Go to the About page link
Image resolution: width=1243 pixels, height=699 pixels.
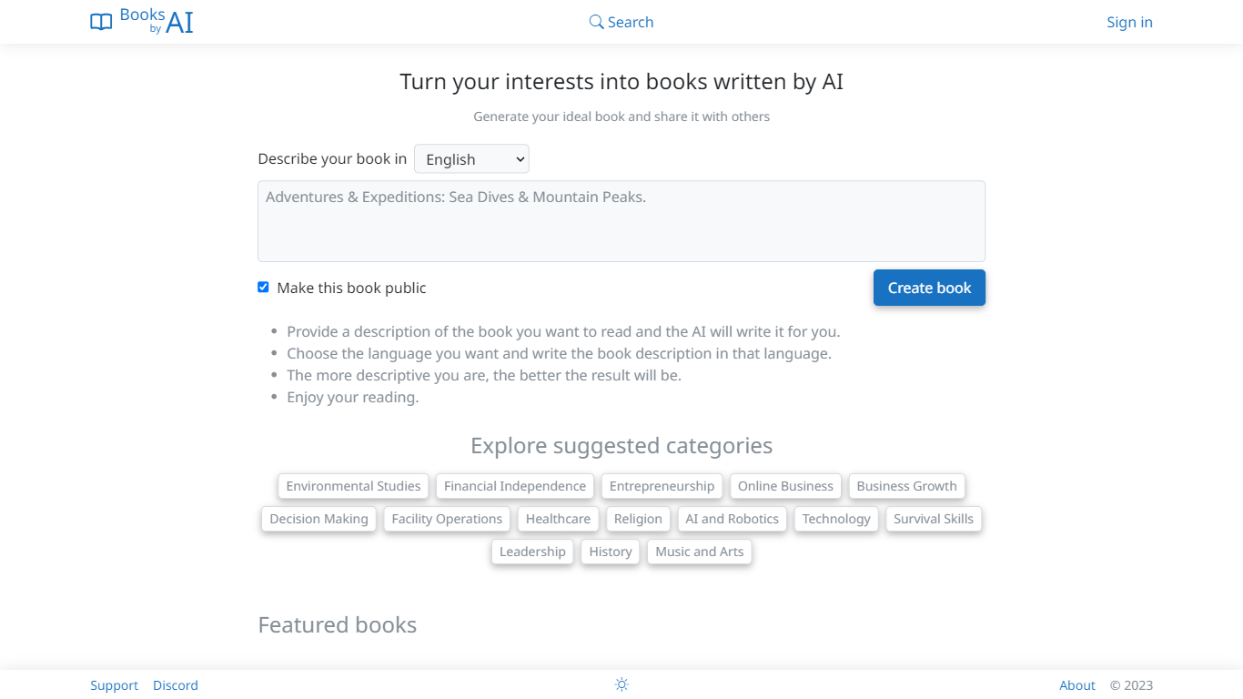[1076, 685]
